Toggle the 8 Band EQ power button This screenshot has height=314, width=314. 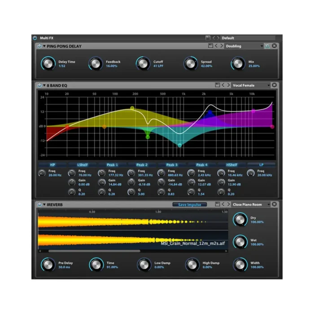point(39,85)
